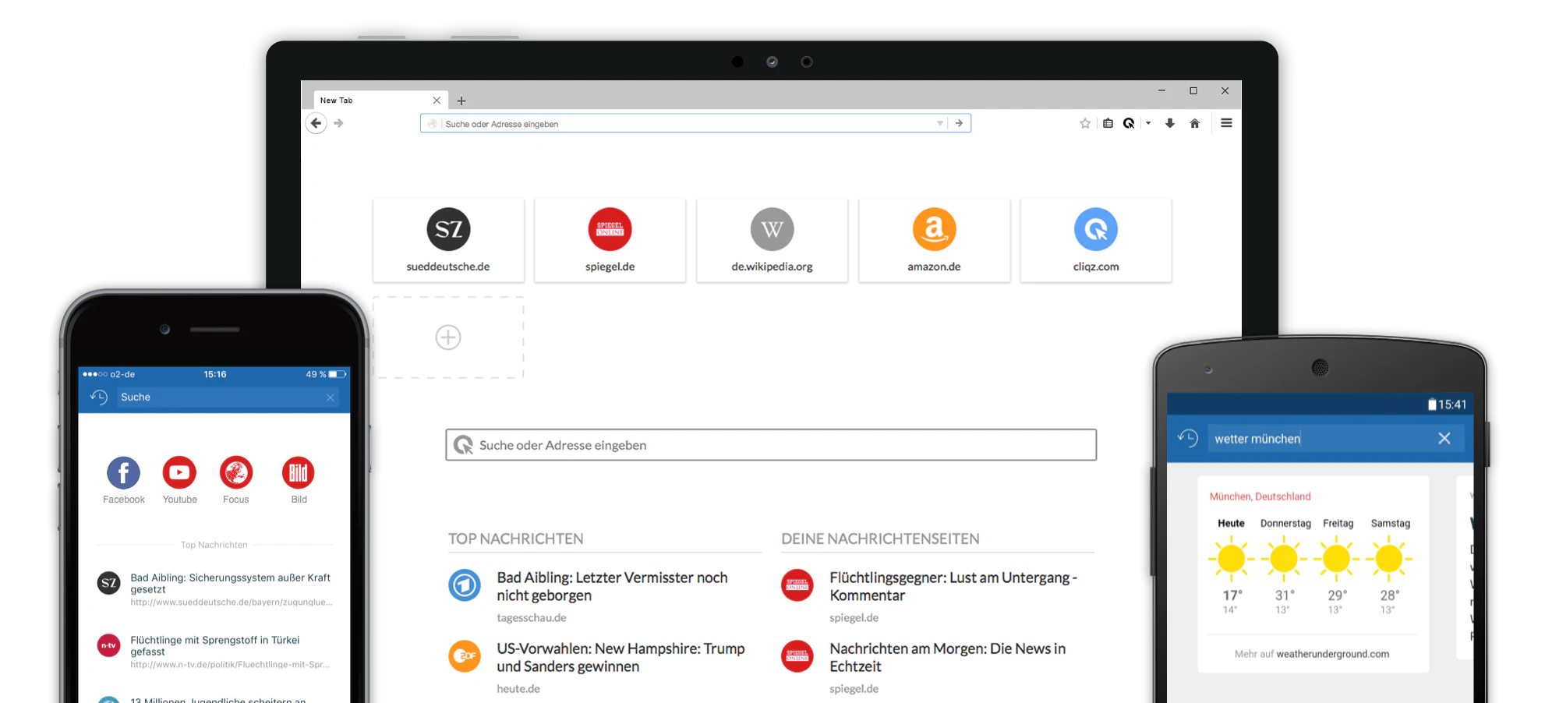Click tagesschau.de source label
The image size is (1545, 703).
click(x=532, y=618)
